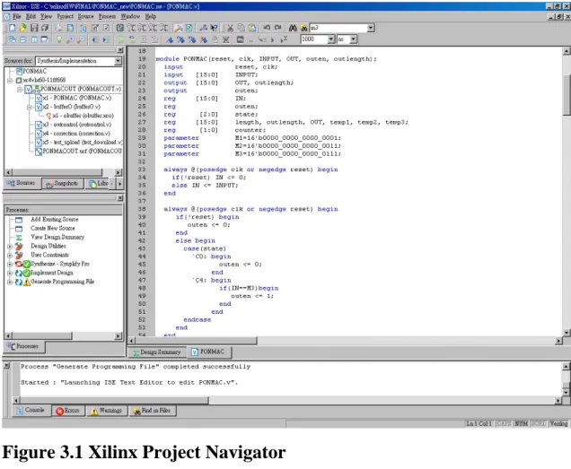The height and width of the screenshot is (469, 571).
Task: Collapse the xc4vlx60-11ff668 device node
Action: (x=10, y=80)
